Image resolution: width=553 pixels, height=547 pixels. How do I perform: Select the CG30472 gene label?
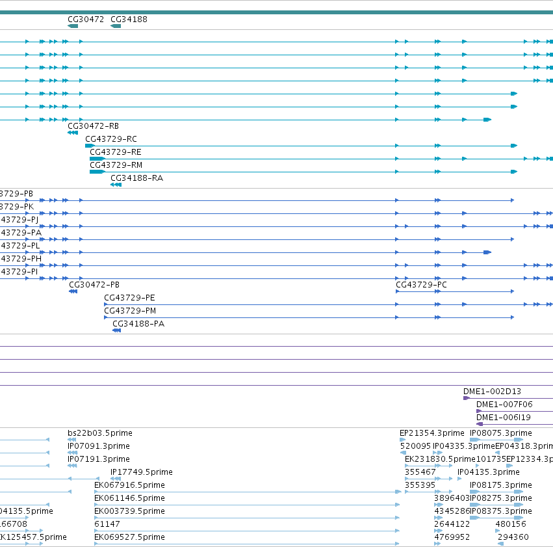point(86,20)
